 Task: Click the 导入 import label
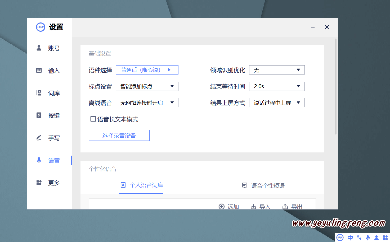point(265,207)
